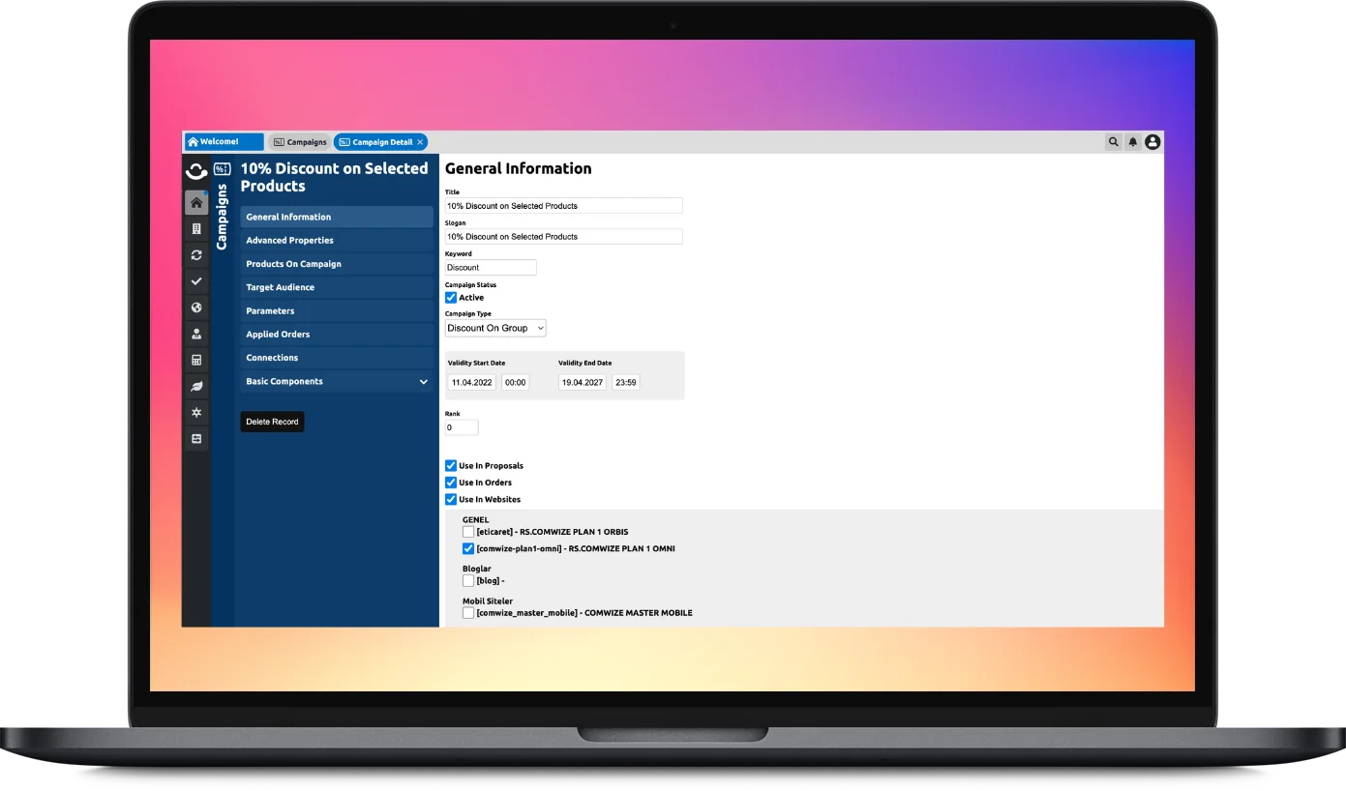Open the calculator icon in the sidebar
Screen dimensions: 1346x791
[x=196, y=361]
